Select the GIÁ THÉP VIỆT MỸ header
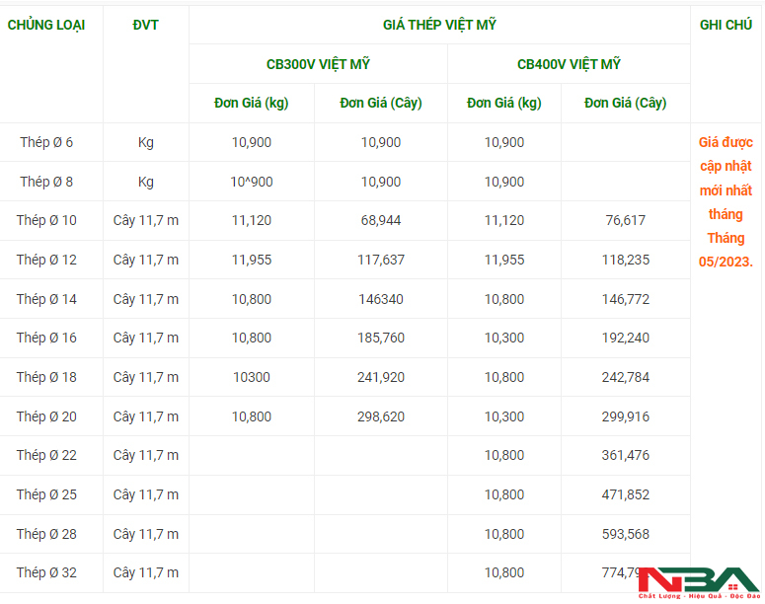 (x=439, y=25)
